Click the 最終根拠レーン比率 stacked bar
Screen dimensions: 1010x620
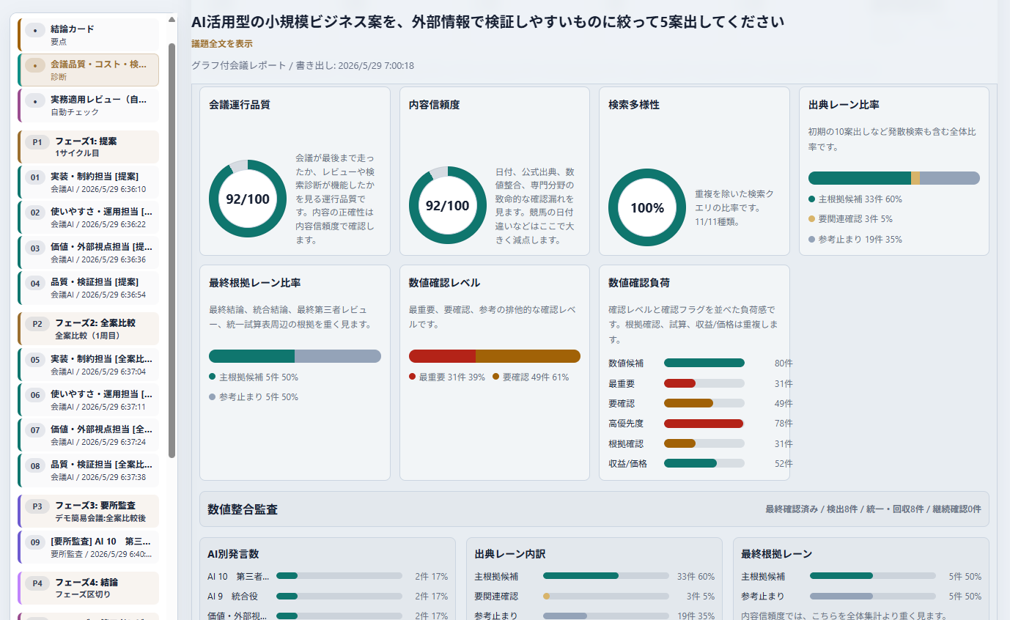click(x=295, y=356)
